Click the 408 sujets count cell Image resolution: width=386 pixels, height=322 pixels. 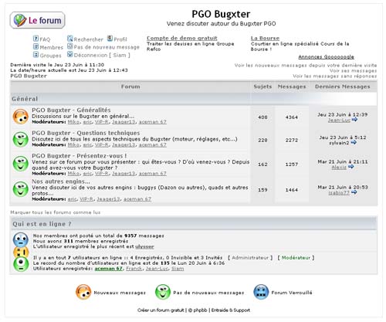point(262,117)
